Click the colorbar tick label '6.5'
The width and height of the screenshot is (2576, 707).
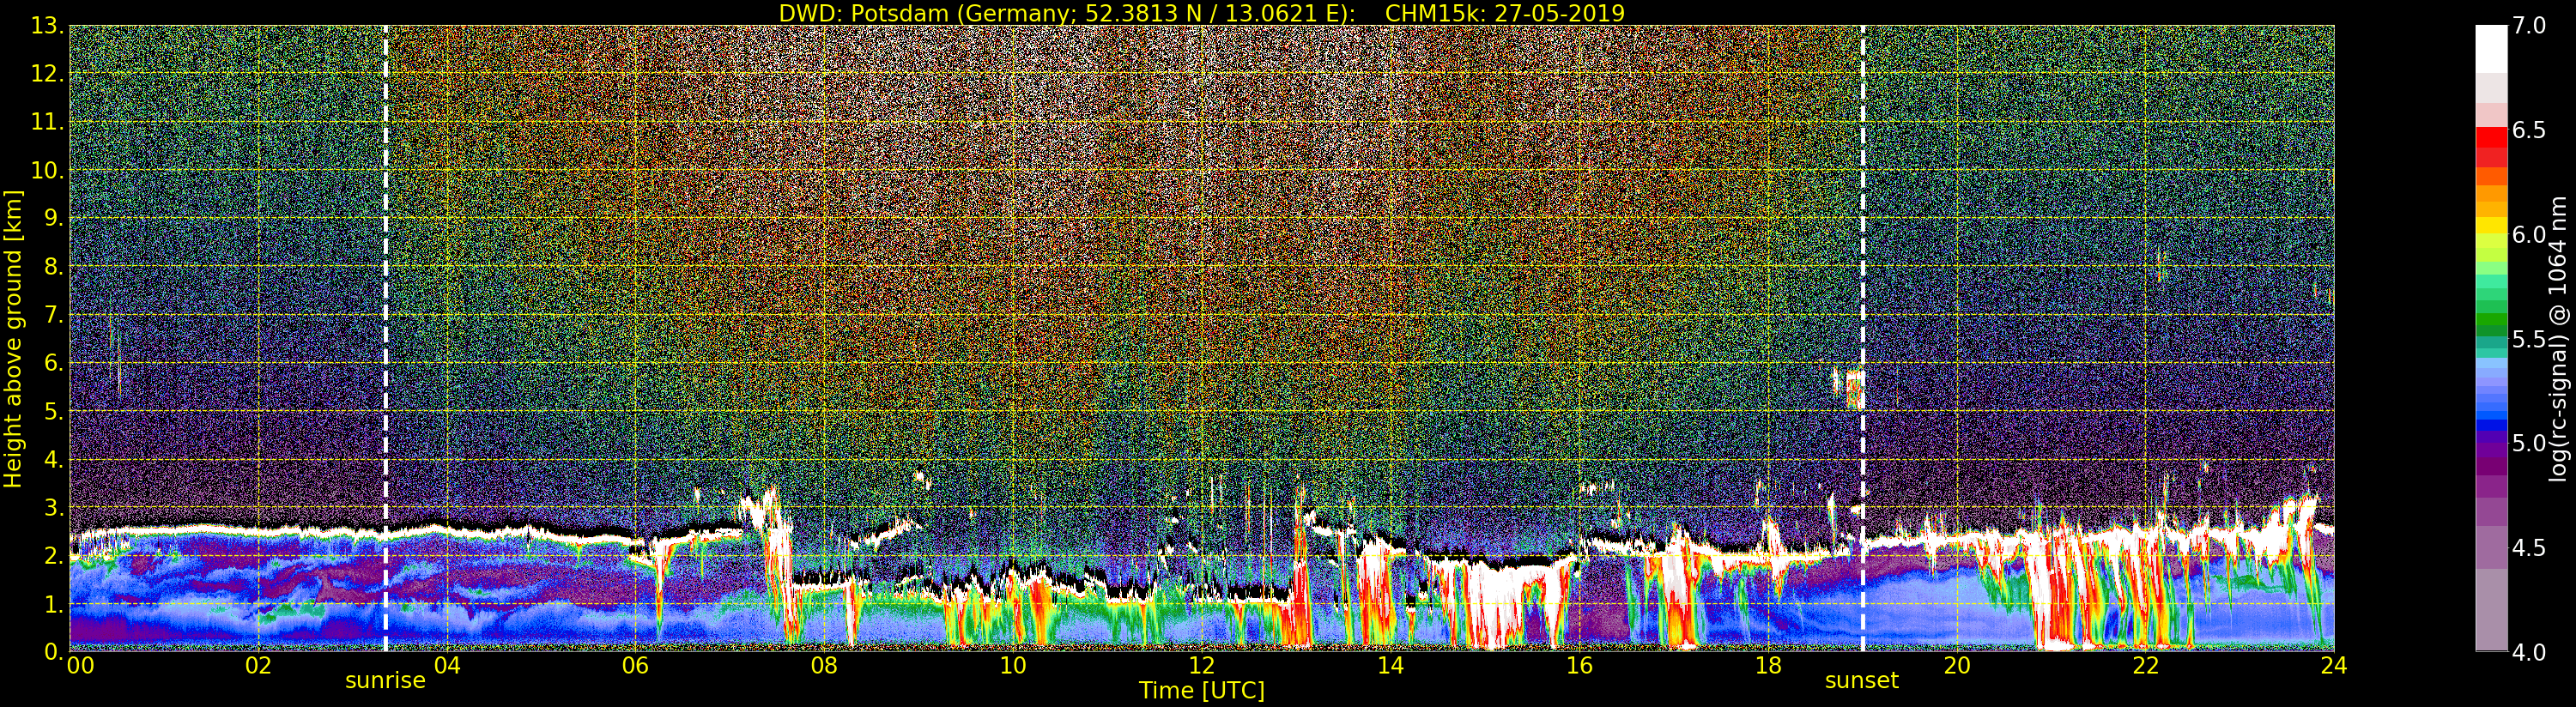pos(2529,130)
